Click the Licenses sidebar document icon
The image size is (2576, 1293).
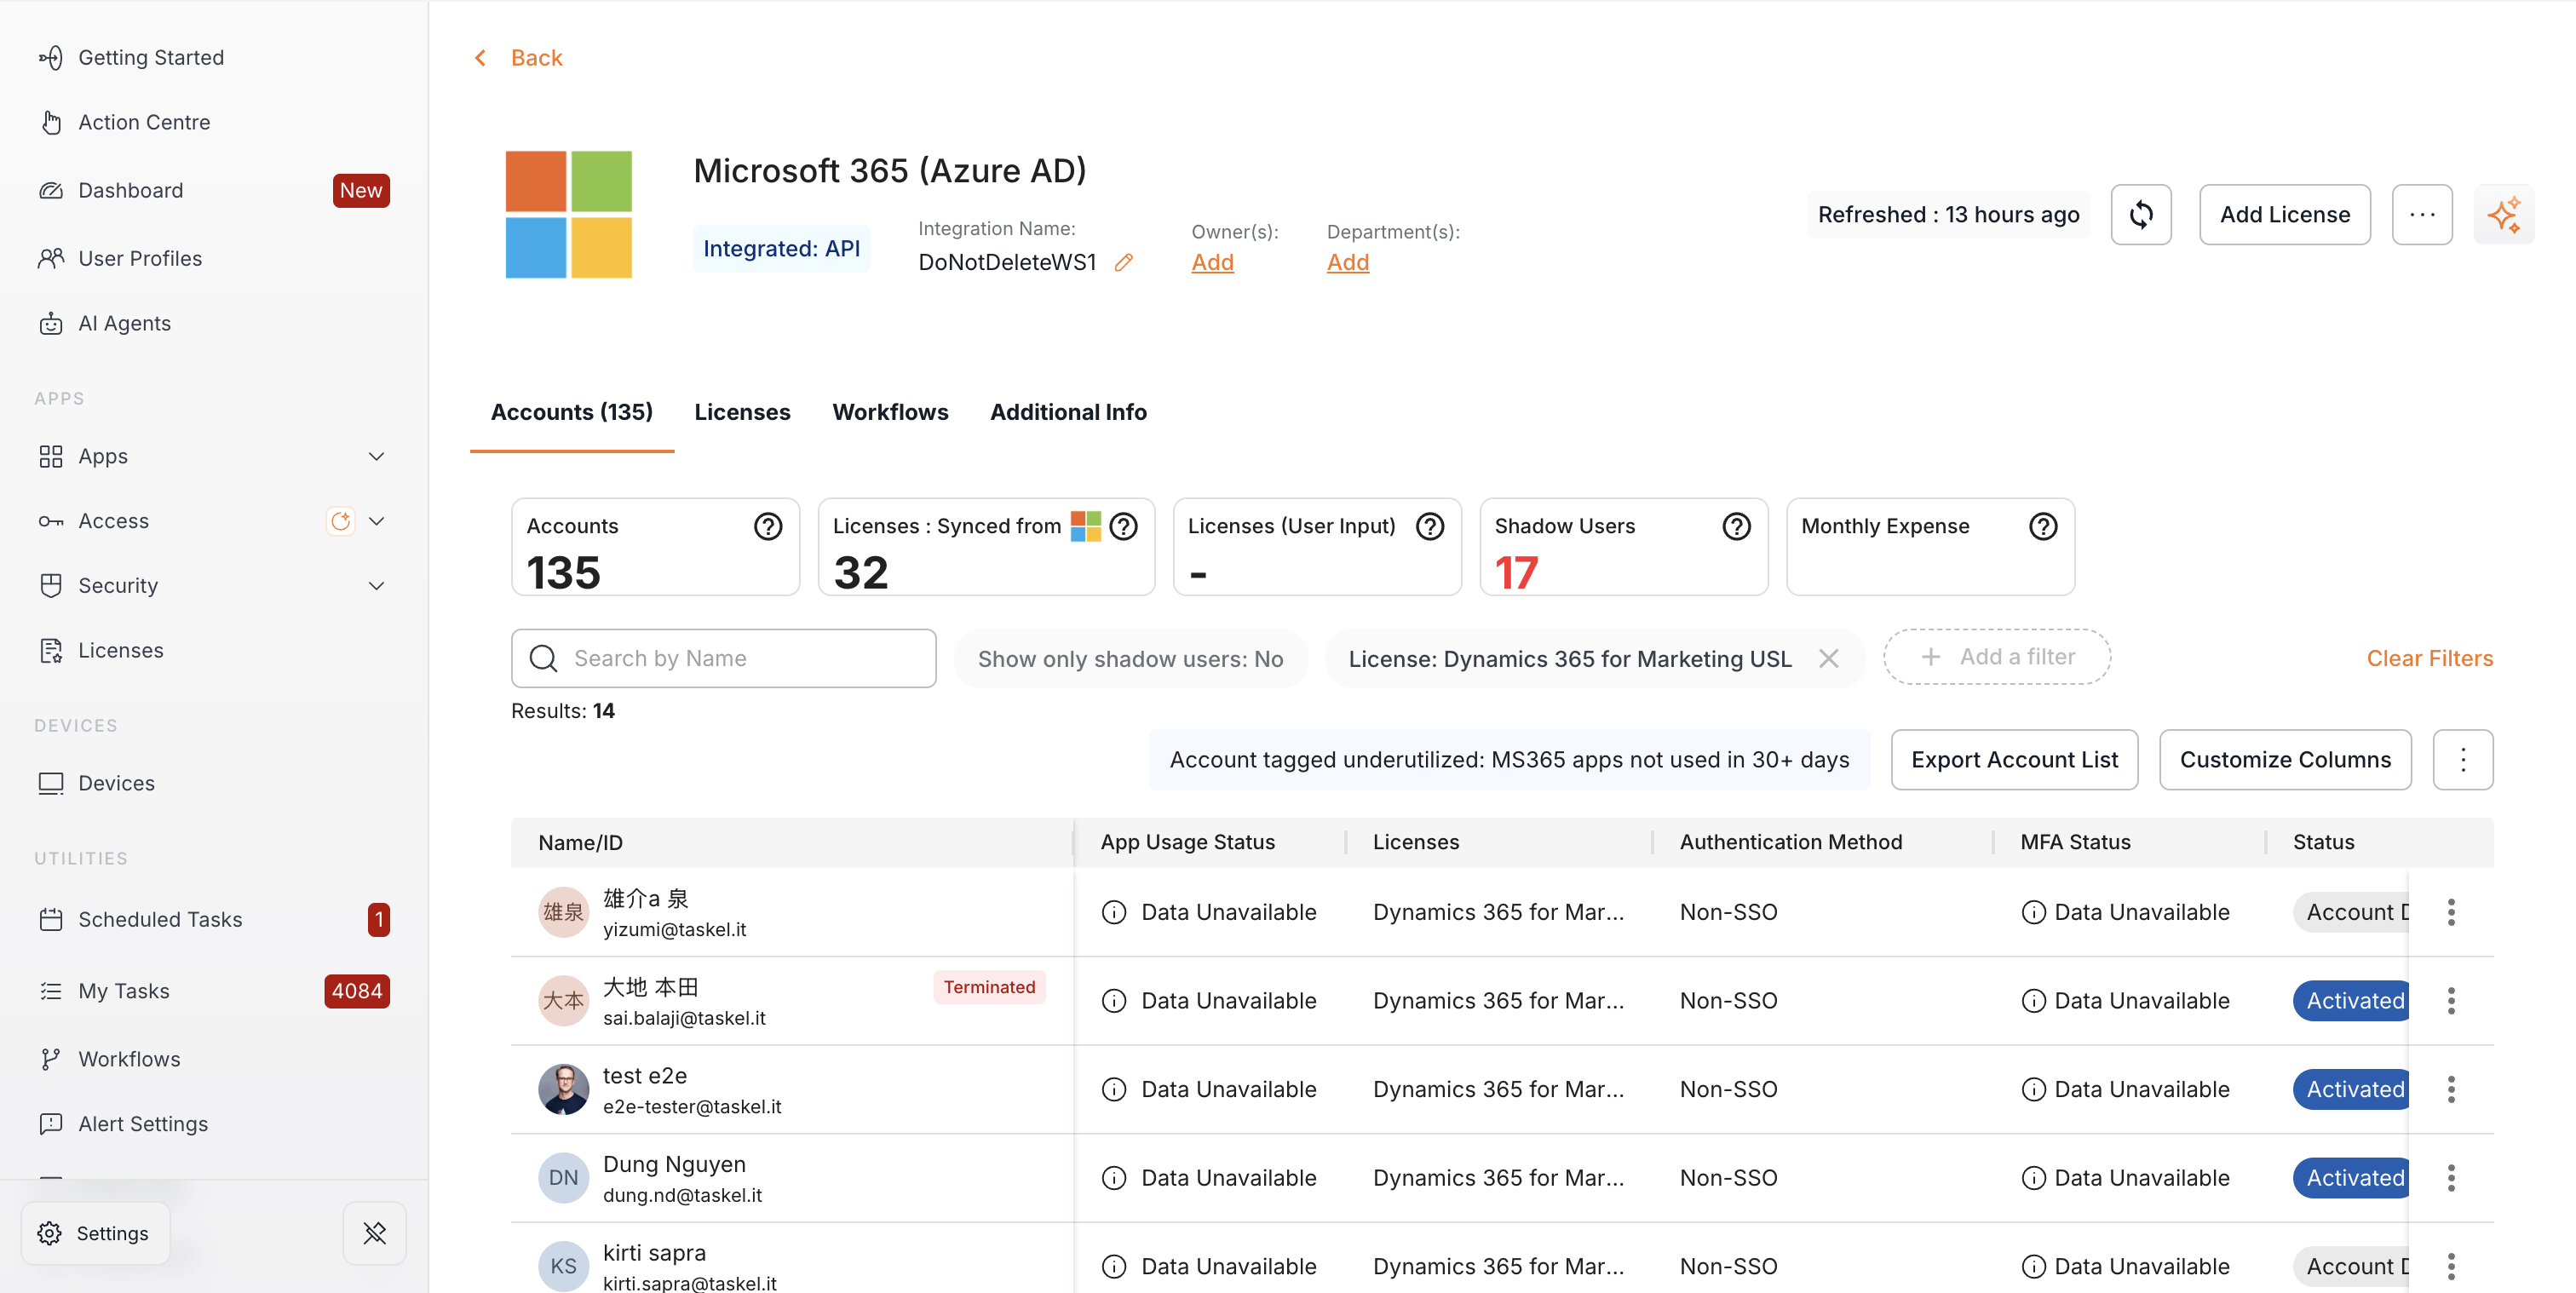51,650
